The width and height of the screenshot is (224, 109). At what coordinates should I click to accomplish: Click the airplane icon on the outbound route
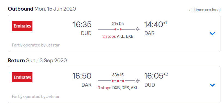pyautogui.click(x=138, y=29)
